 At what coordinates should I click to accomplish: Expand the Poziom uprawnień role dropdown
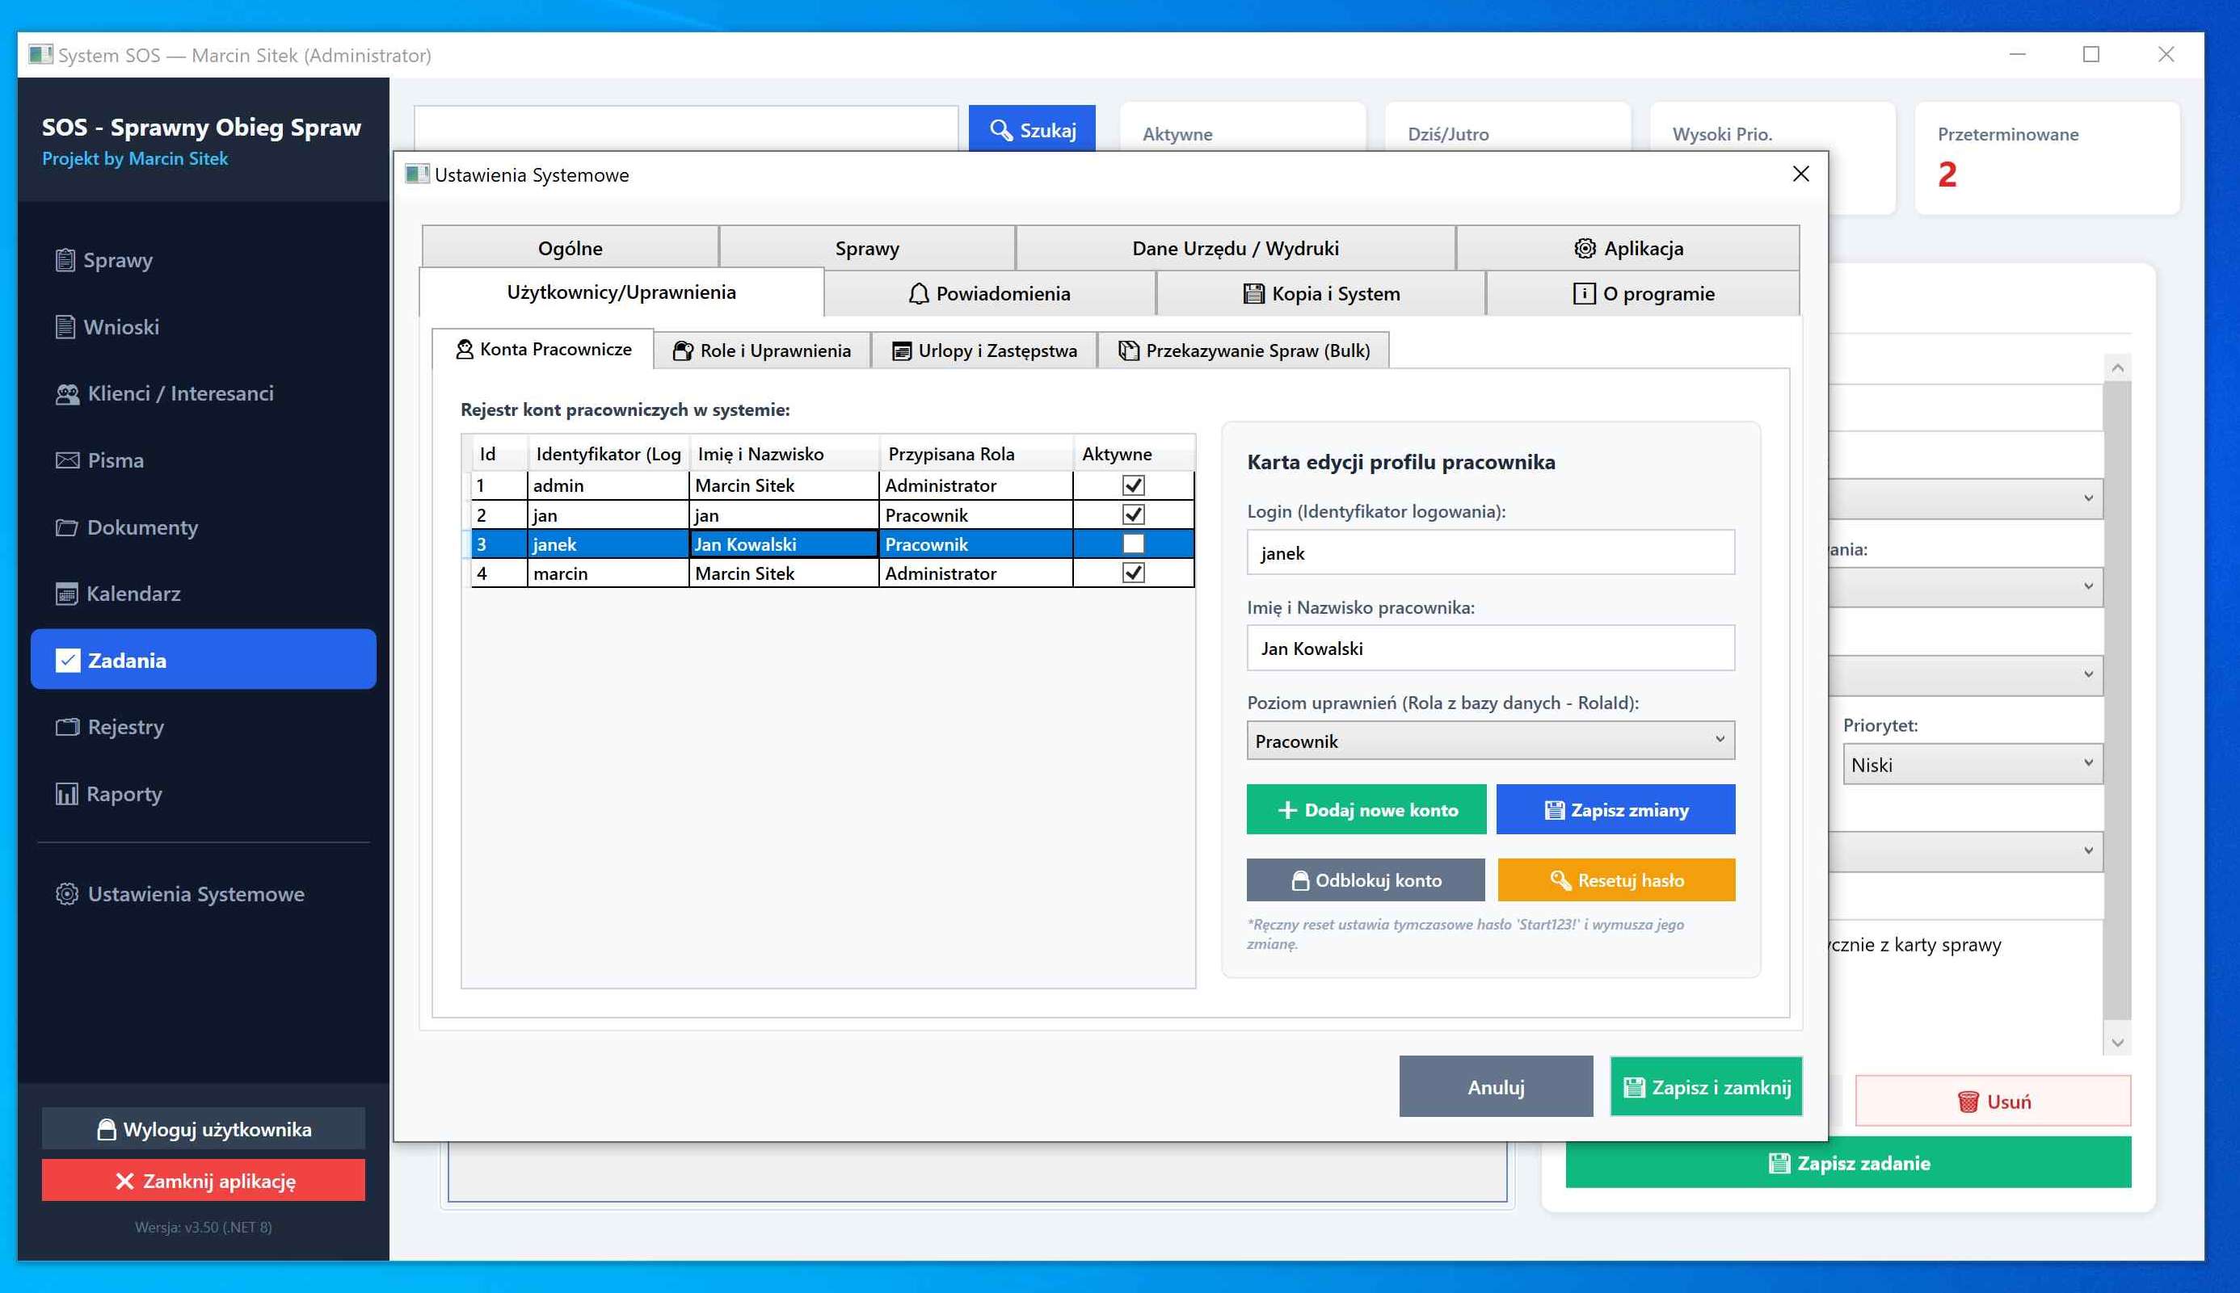tap(1490, 740)
